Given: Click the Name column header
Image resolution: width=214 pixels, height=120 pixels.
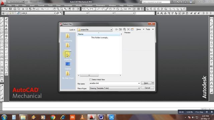Looking at the screenshot, I should pyautogui.click(x=99, y=34).
